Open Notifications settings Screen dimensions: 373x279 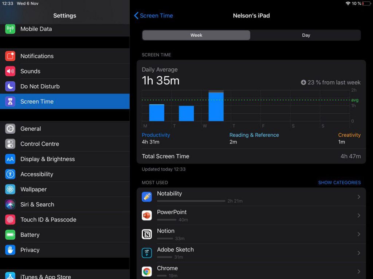(65, 56)
